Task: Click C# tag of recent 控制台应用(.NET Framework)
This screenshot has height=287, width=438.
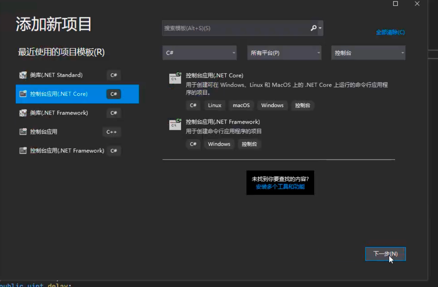Action: point(114,151)
